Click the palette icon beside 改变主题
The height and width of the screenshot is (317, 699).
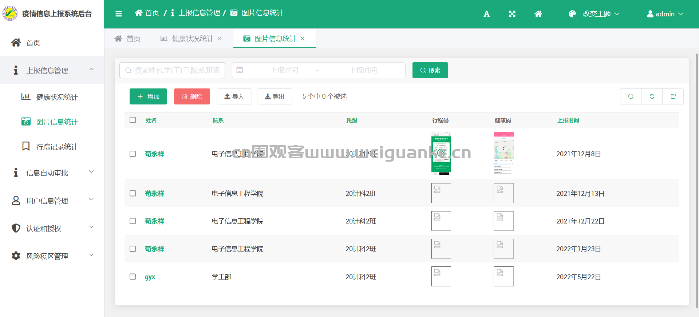click(x=572, y=14)
